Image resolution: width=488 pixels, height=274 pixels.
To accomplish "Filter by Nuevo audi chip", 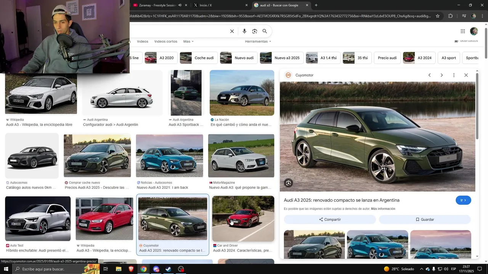I will [x=238, y=58].
